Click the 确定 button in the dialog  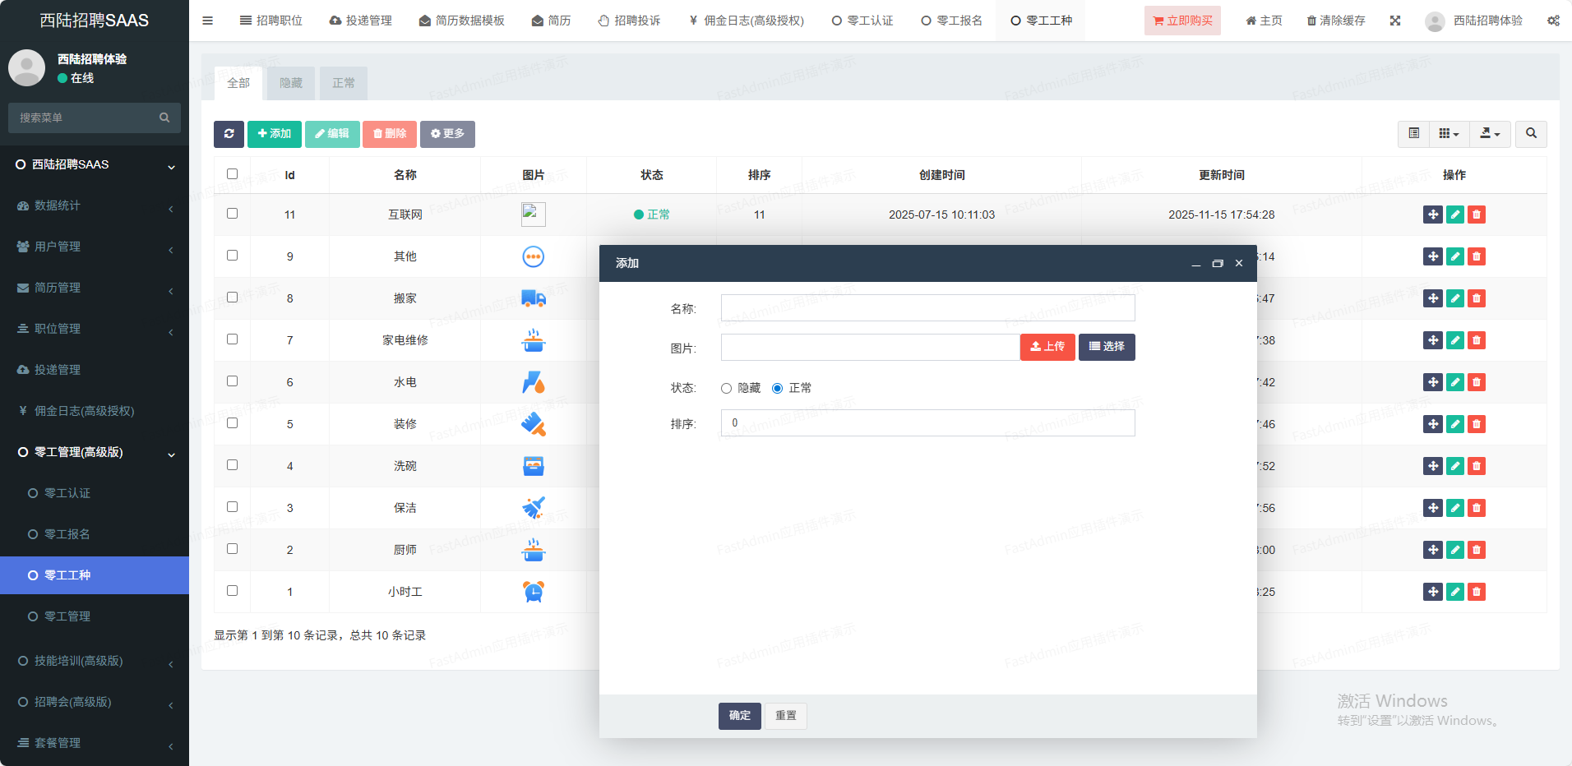click(739, 716)
